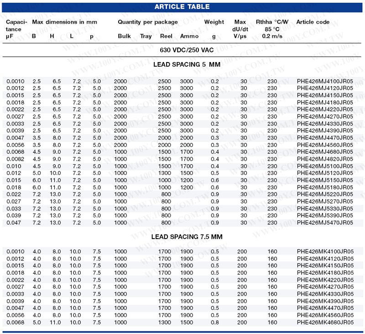The image size is (365, 334).
Task: Select the Bulk column subheader
Action: (124, 36)
